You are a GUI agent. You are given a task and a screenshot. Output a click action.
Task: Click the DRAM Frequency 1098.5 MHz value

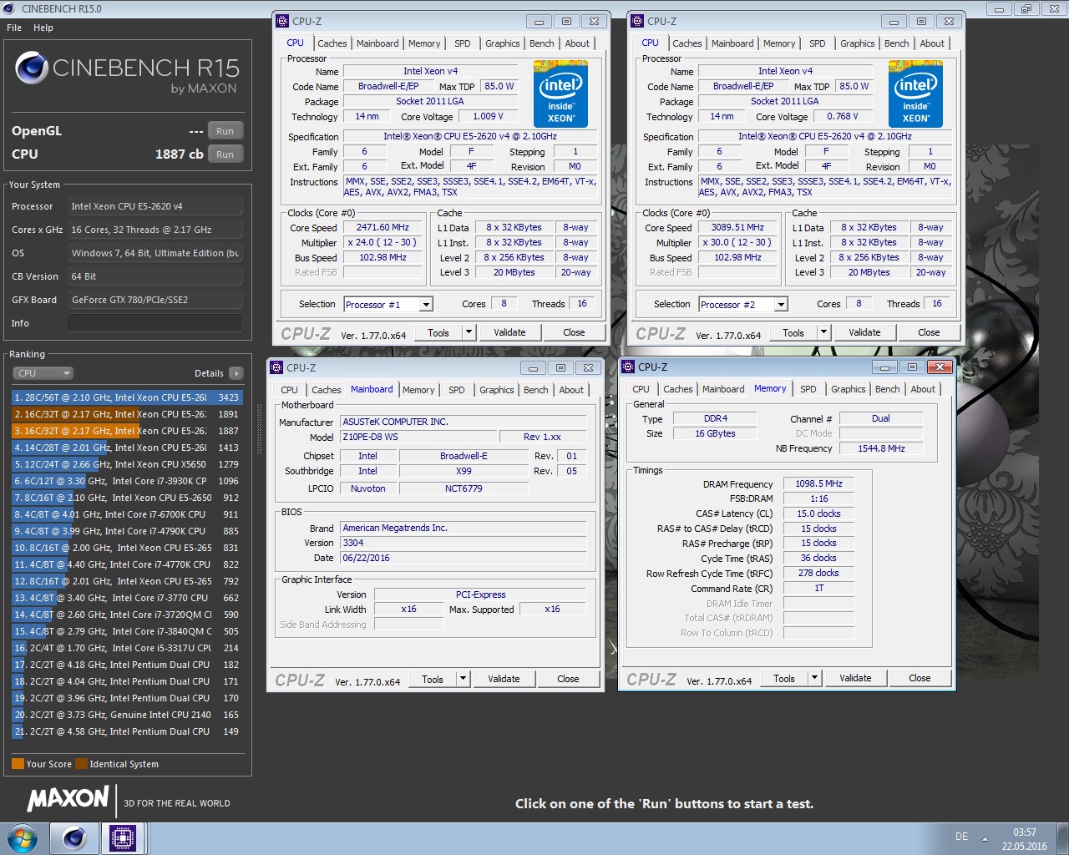[x=818, y=484]
